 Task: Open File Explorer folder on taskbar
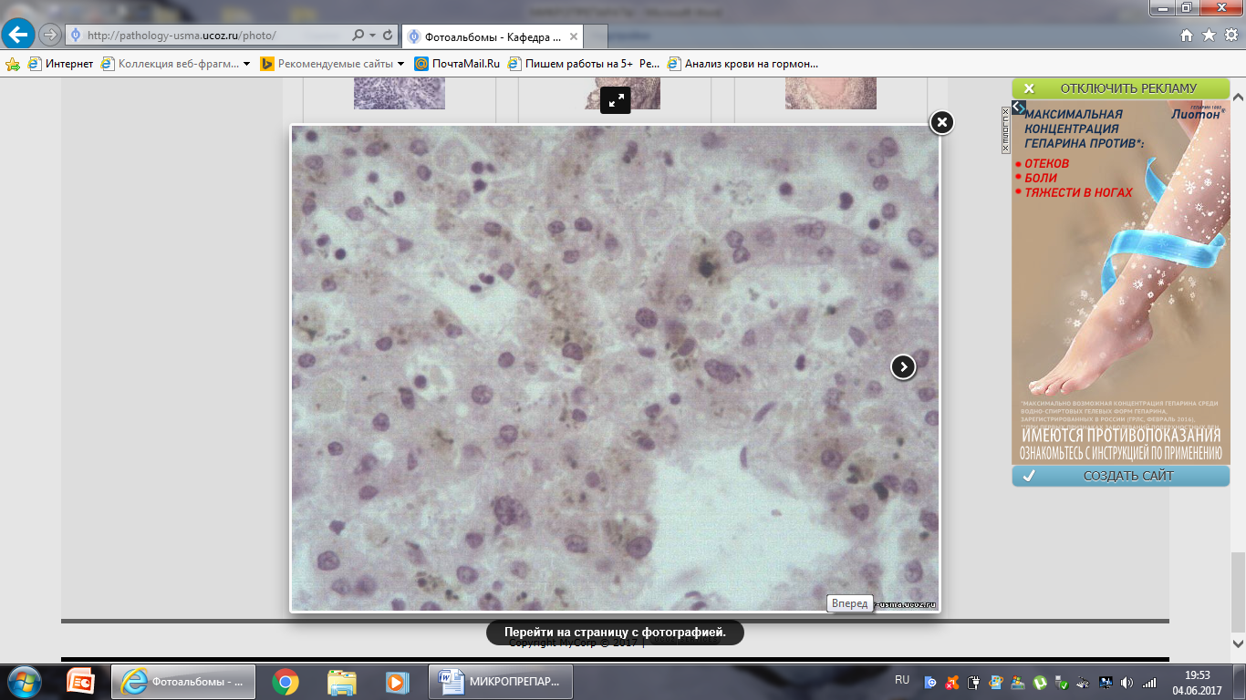(x=342, y=681)
